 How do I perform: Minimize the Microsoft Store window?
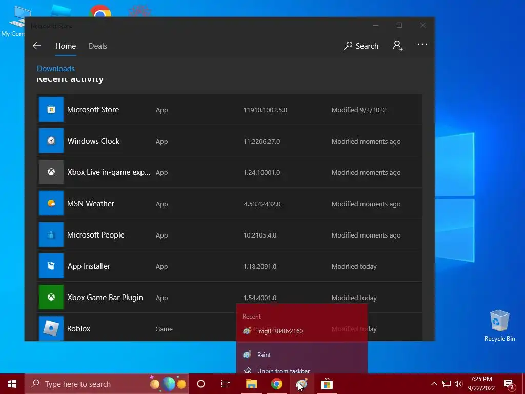point(376,25)
